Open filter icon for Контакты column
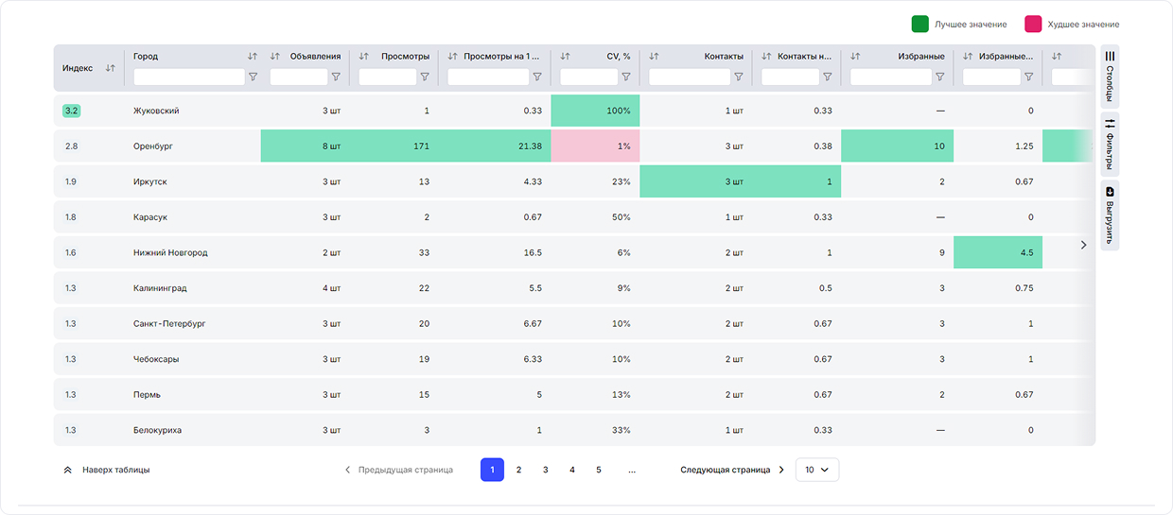The width and height of the screenshot is (1173, 515). pos(738,77)
